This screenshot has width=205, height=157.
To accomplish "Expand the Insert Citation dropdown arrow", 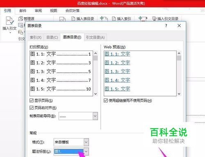I will (x=10, y=32).
